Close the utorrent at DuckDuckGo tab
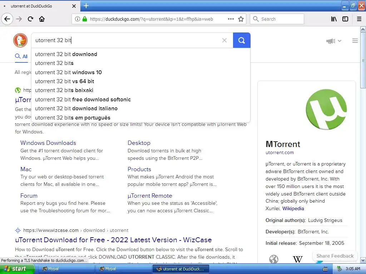The height and width of the screenshot is (274, 366). pyautogui.click(x=74, y=6)
